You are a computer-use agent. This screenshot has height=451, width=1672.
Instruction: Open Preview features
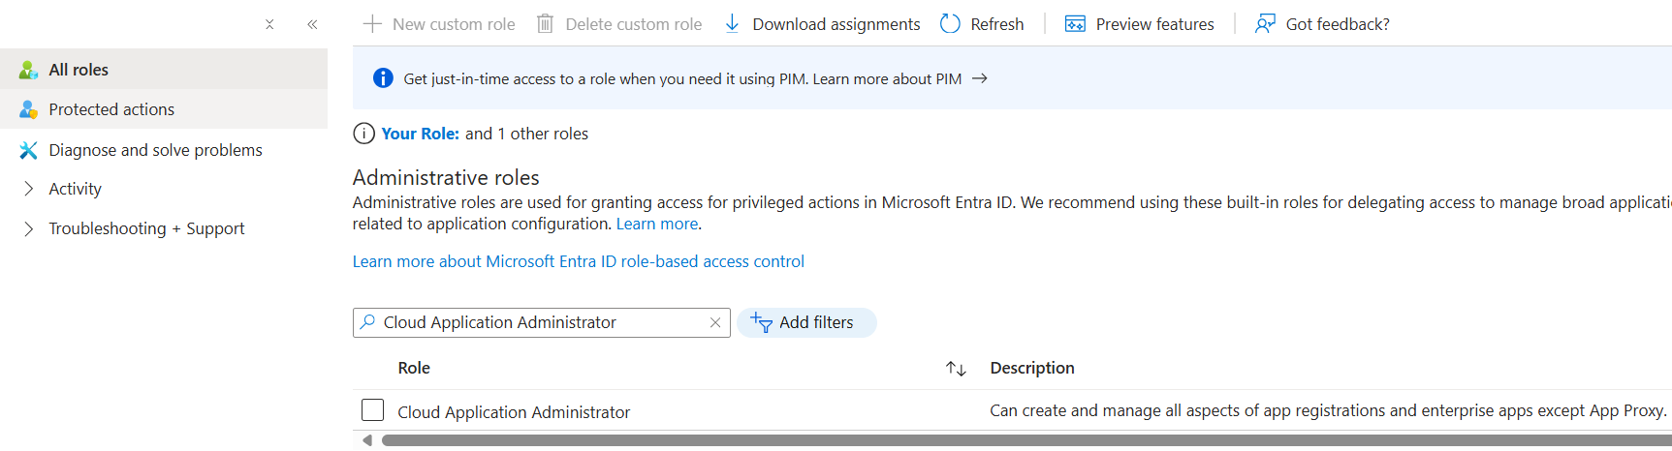pos(1140,23)
